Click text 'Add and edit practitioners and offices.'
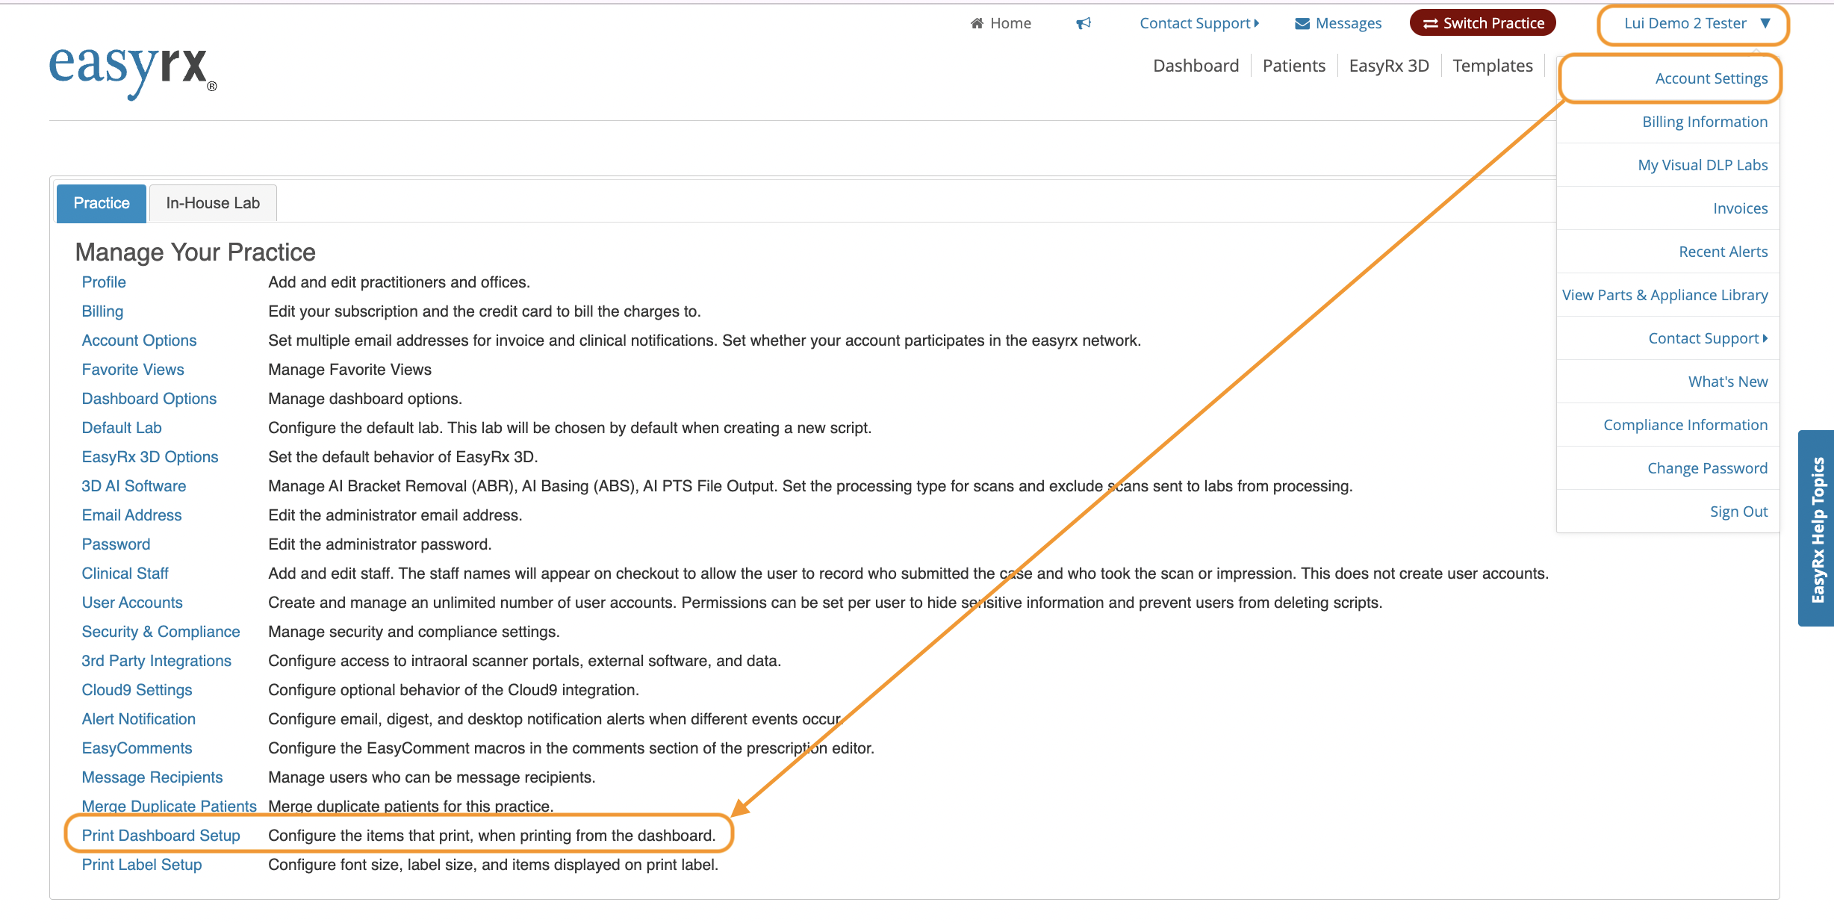The image size is (1834, 923). point(399,282)
